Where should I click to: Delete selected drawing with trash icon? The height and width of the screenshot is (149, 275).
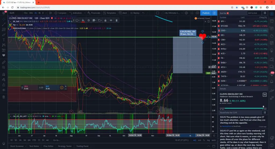click(117, 20)
